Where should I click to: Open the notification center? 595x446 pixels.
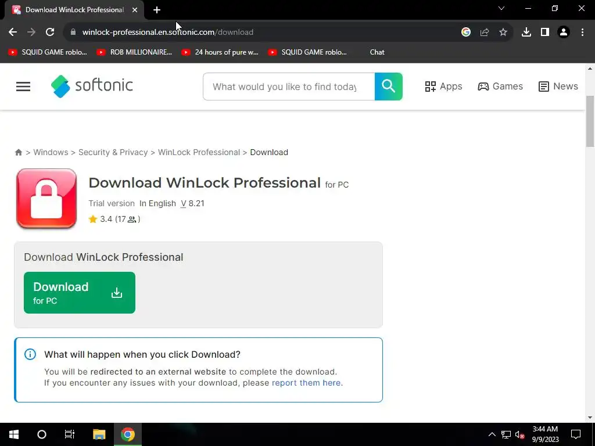point(576,434)
